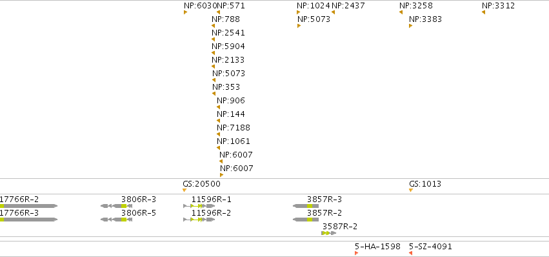Click the red 5-SZ-4091 marker

(x=411, y=253)
